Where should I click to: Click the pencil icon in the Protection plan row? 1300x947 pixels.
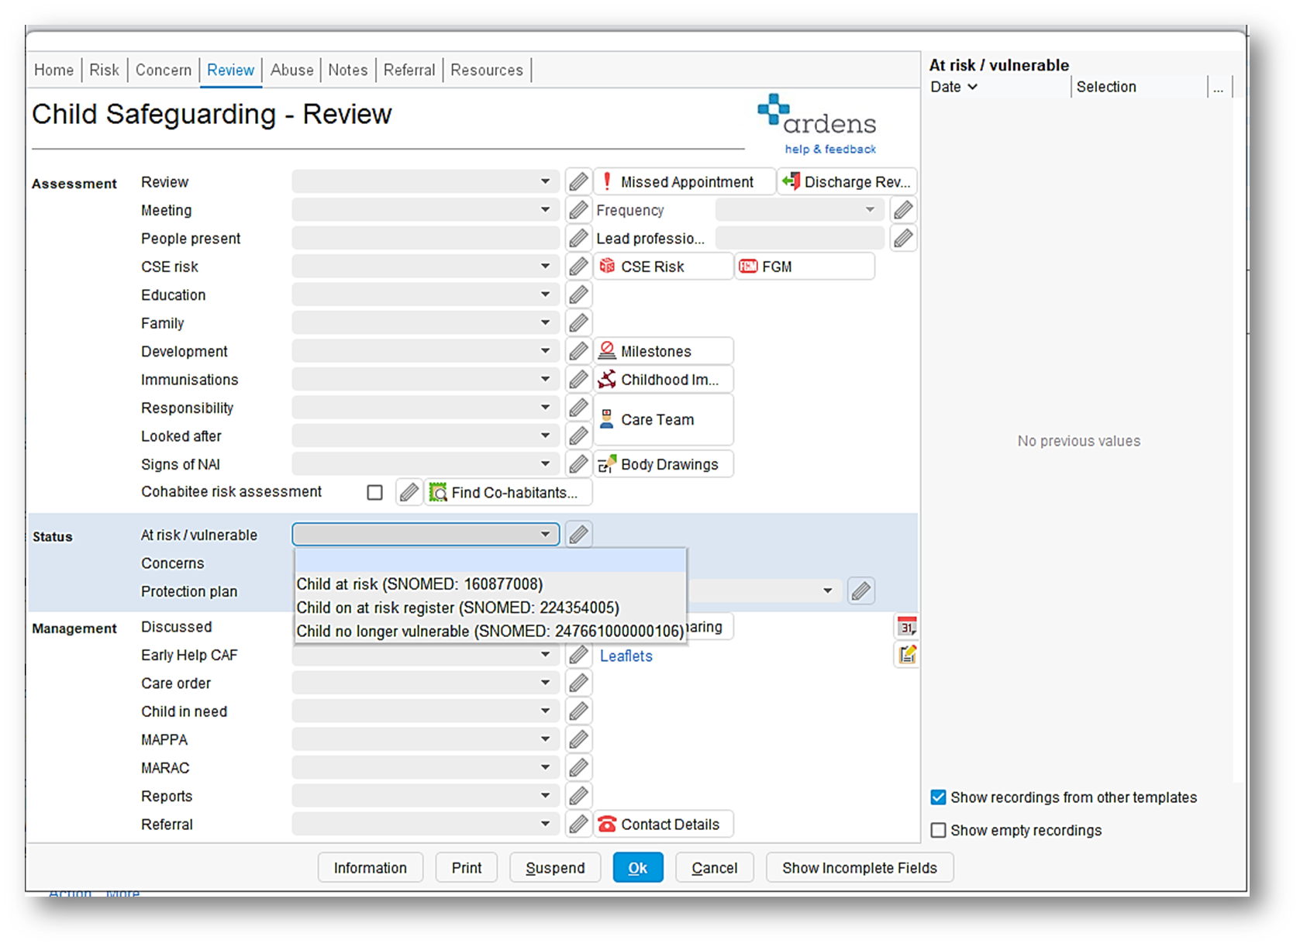[x=860, y=591]
